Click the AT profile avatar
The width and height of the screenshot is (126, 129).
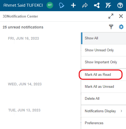click(x=50, y=5)
